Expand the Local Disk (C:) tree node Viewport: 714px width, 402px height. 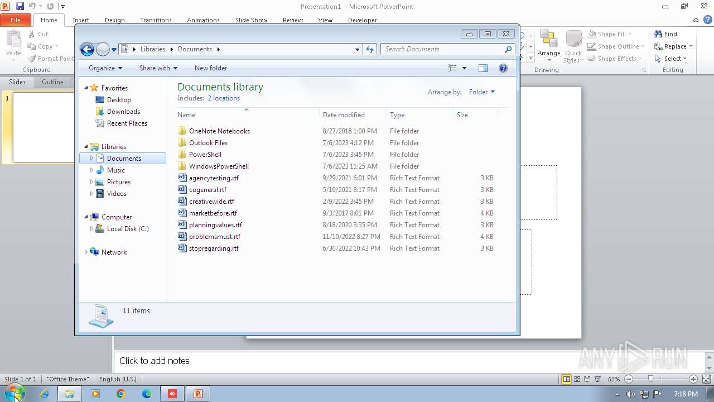coord(91,229)
